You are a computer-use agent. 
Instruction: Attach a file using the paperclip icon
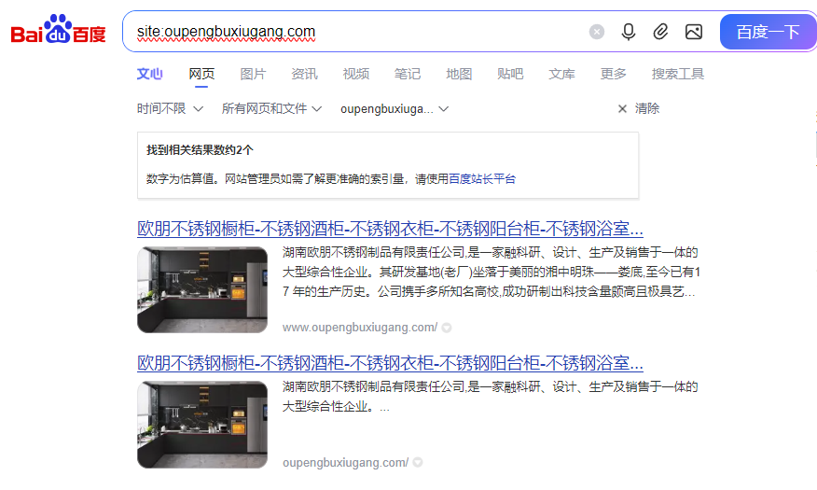pyautogui.click(x=660, y=32)
